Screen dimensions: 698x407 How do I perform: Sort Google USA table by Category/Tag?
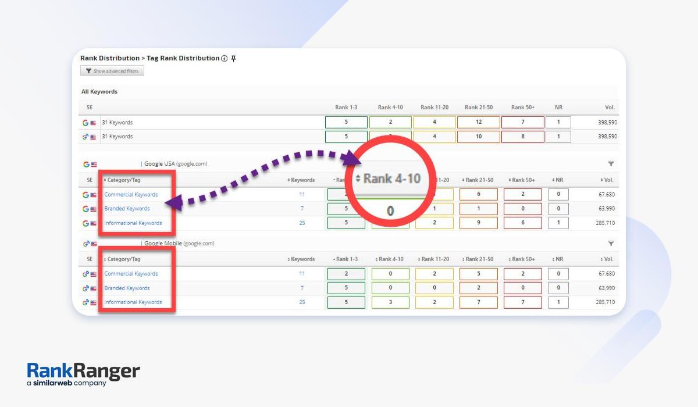point(122,180)
